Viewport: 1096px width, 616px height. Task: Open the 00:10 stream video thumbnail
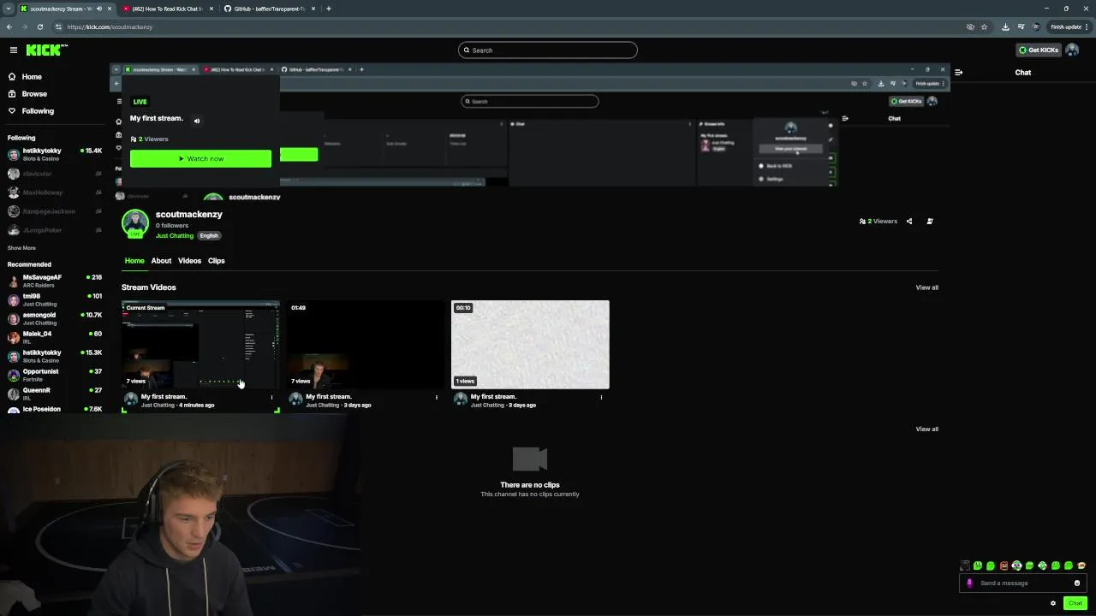coord(530,344)
